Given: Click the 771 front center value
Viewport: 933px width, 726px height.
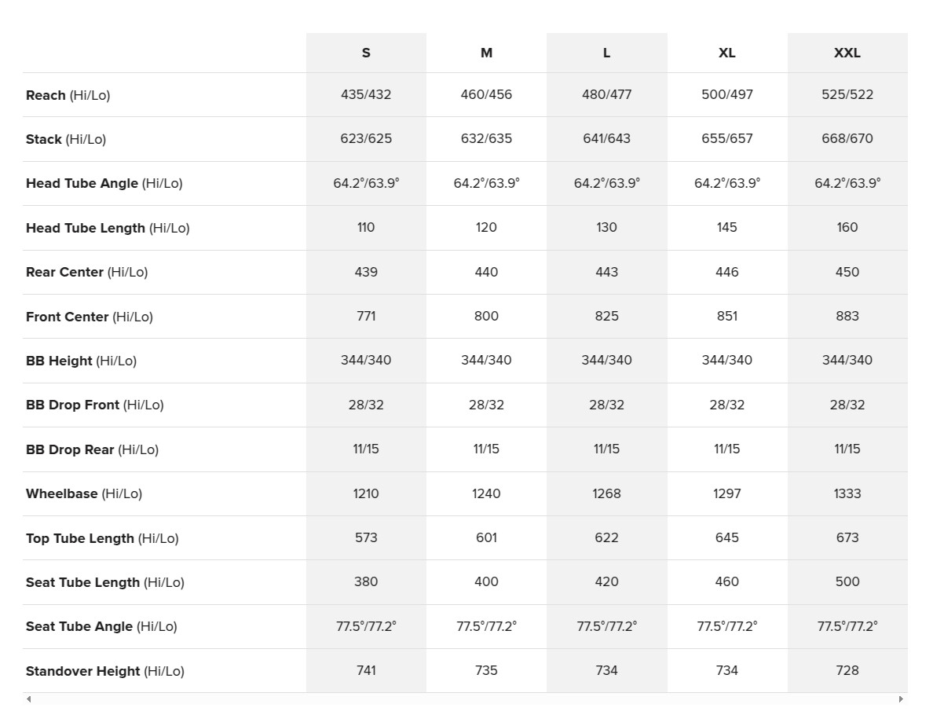Looking at the screenshot, I should coord(366,316).
